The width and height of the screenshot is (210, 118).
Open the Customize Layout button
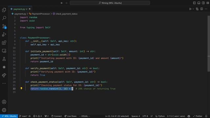pyautogui.click(x=208, y=3)
